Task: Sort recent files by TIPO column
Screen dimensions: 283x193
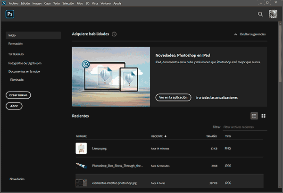Action: pyautogui.click(x=228, y=136)
